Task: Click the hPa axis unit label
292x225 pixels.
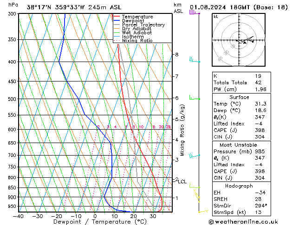Action: pos(13,5)
